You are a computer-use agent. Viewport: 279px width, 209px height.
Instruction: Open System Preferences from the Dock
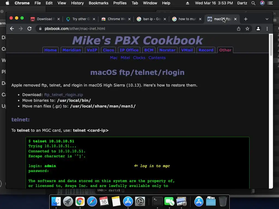(140, 202)
